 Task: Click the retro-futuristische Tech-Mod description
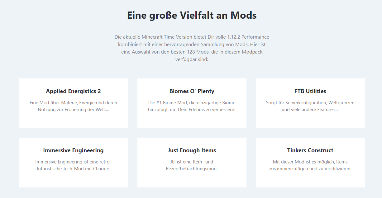pyautogui.click(x=73, y=165)
